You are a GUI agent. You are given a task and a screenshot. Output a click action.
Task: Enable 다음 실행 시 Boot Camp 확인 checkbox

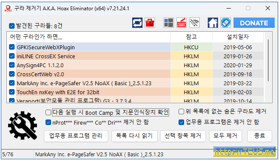[48, 112]
